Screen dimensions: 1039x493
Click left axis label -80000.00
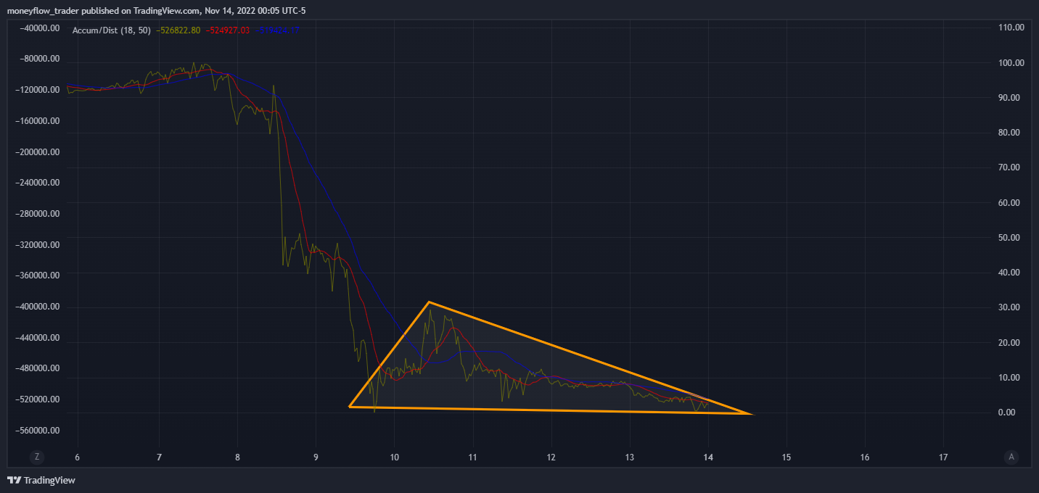point(39,59)
